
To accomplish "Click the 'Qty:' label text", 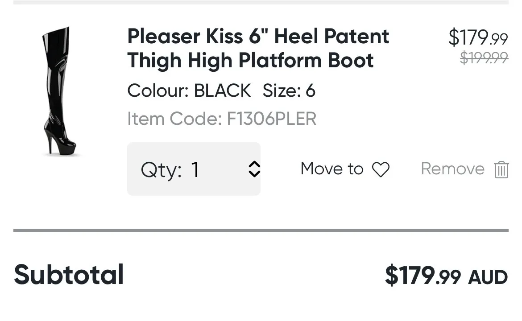I will pyautogui.click(x=161, y=170).
